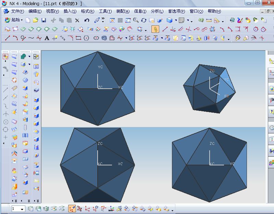Click the Sphere feature icon
Screen dimensions: 274x214
coord(25,80)
